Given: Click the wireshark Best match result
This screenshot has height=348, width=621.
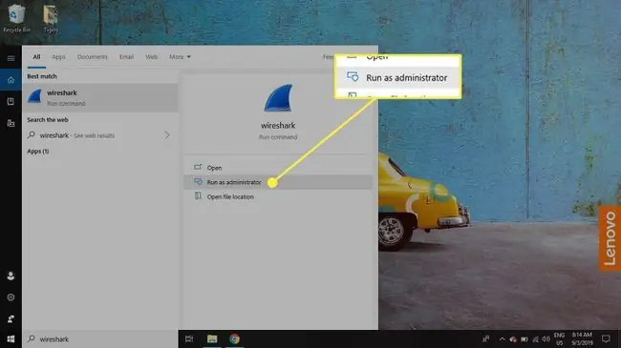Looking at the screenshot, I should (x=100, y=97).
